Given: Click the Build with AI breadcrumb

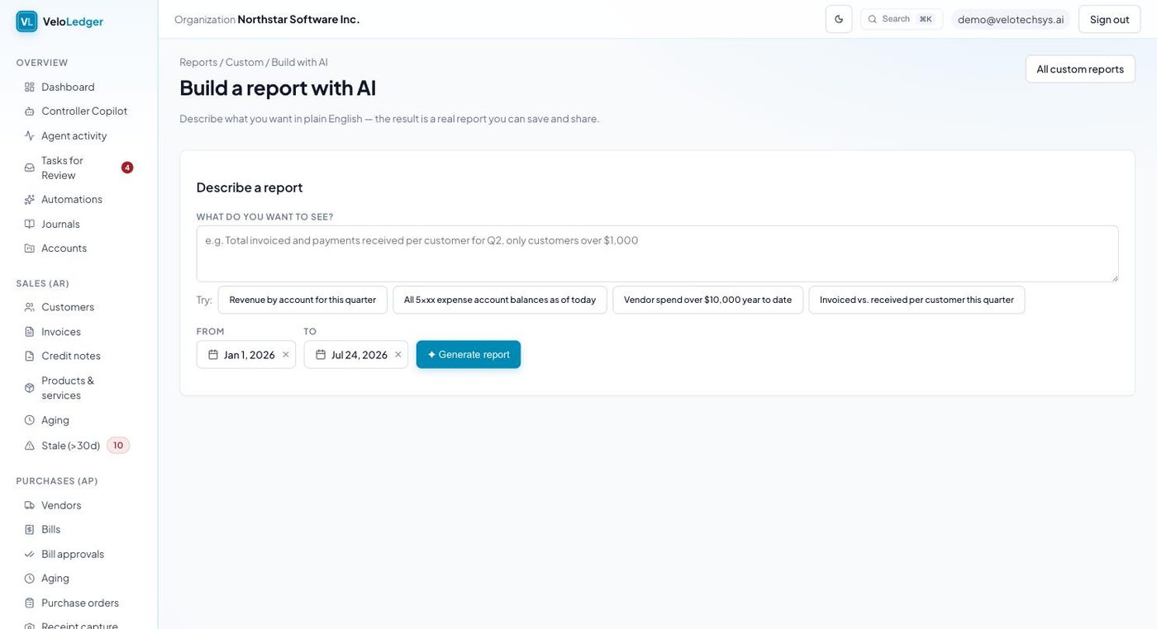Looking at the screenshot, I should 300,62.
